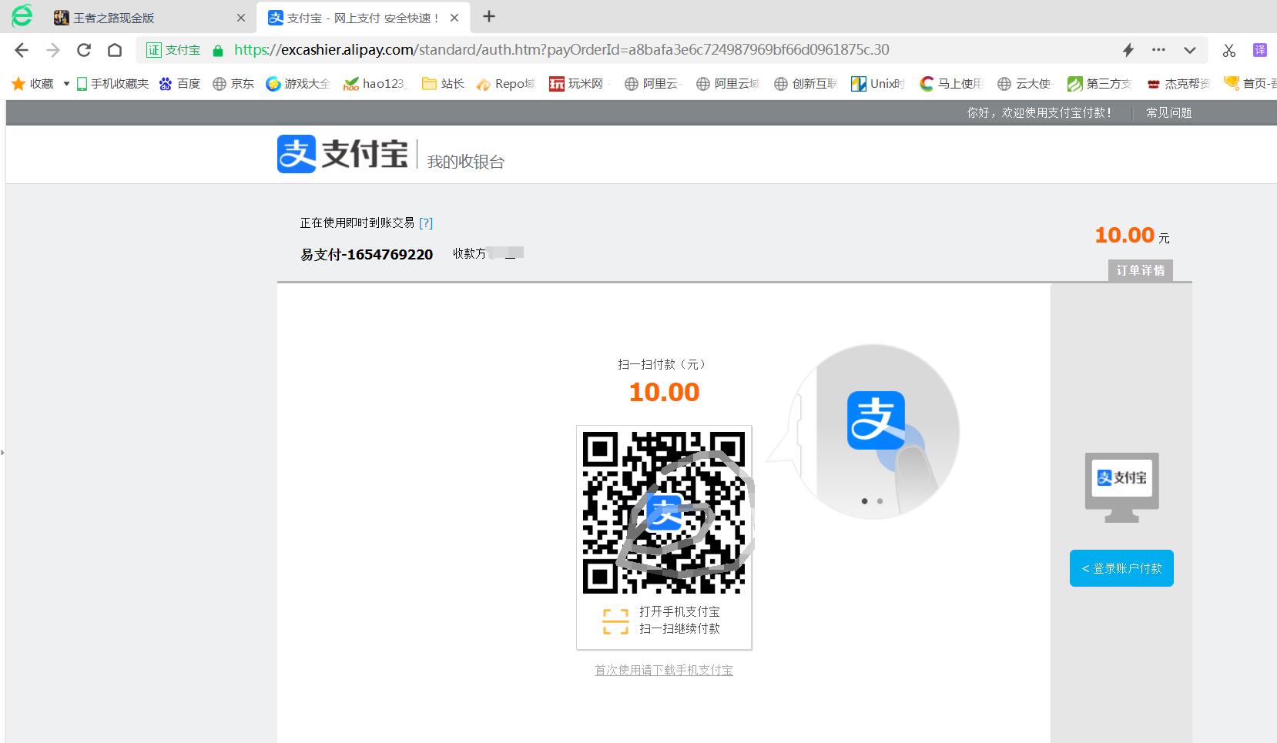The width and height of the screenshot is (1277, 743).
Task: Expand the address bar dropdown chevron
Action: 1189,50
